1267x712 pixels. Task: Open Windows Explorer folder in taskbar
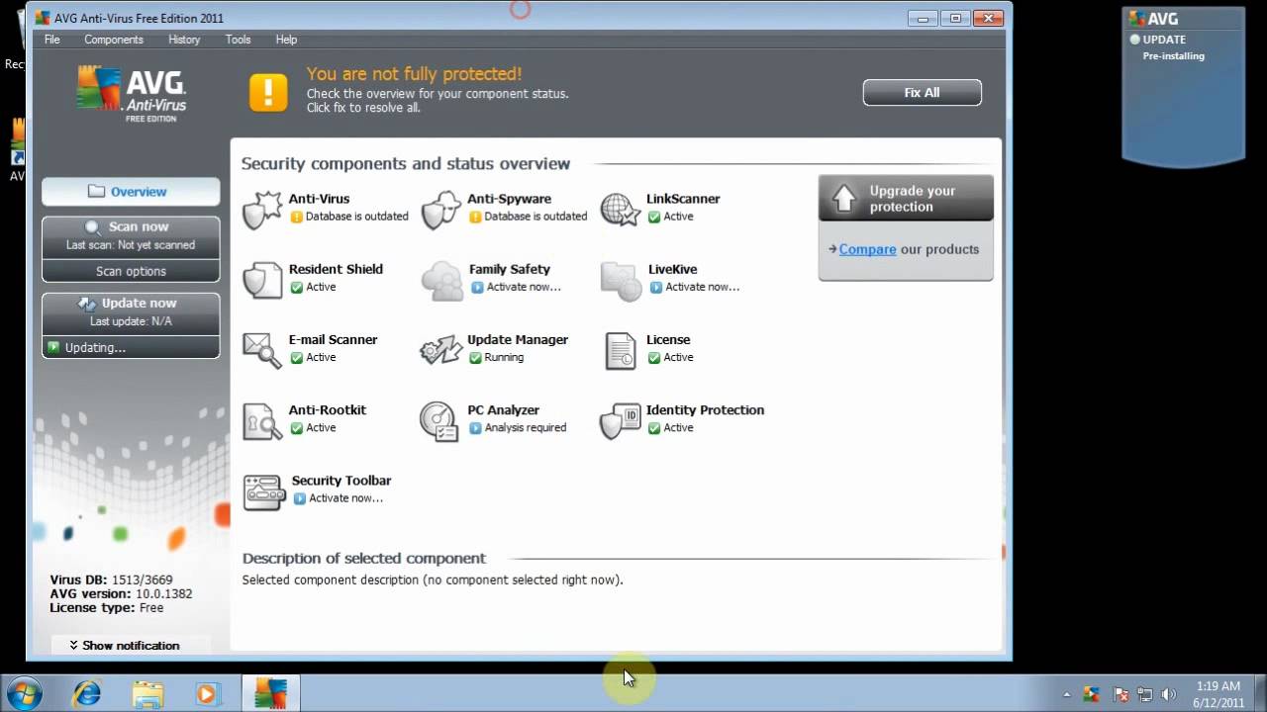[147, 693]
